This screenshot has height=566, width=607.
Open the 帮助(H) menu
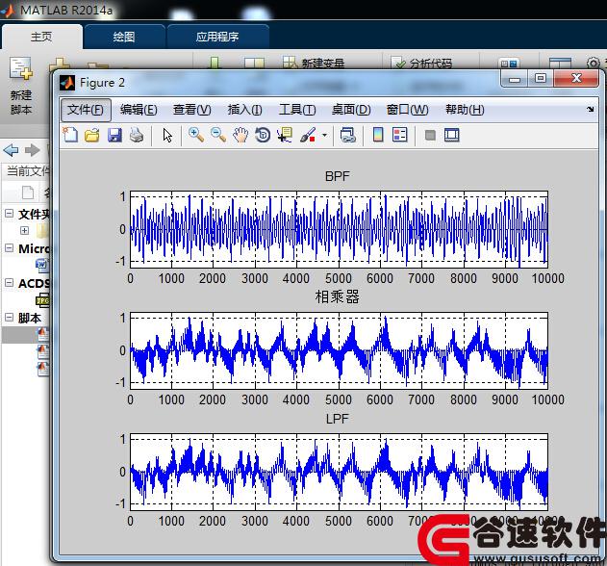click(x=465, y=110)
